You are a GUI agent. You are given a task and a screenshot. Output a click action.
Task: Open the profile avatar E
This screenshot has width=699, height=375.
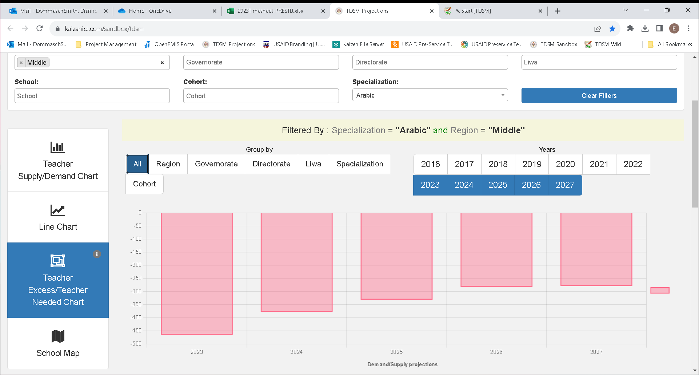(x=674, y=28)
